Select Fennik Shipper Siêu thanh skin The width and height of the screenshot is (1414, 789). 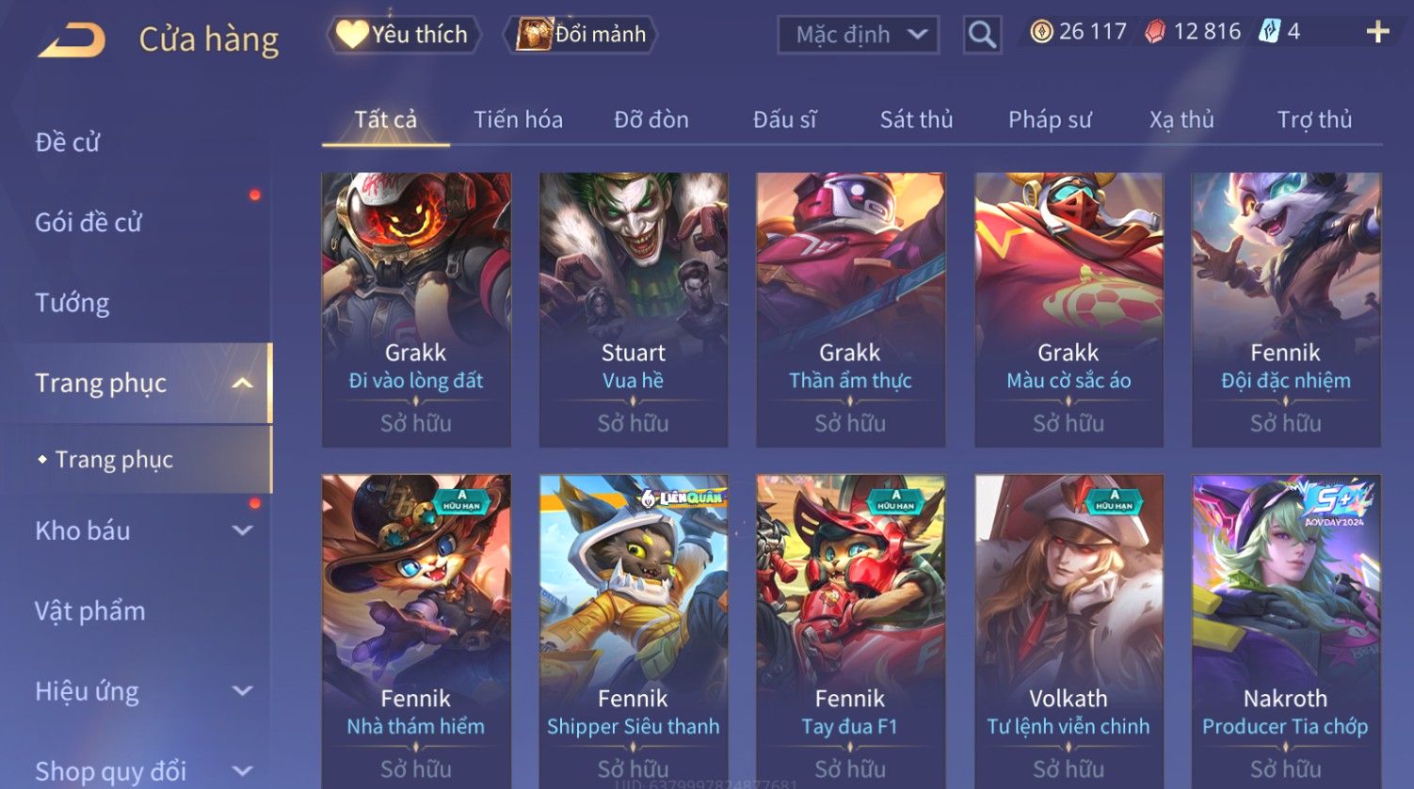(x=633, y=630)
